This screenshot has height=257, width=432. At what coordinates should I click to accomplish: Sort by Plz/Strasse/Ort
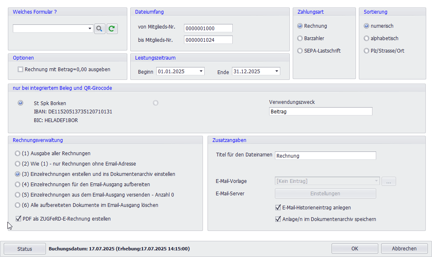tap(366, 51)
